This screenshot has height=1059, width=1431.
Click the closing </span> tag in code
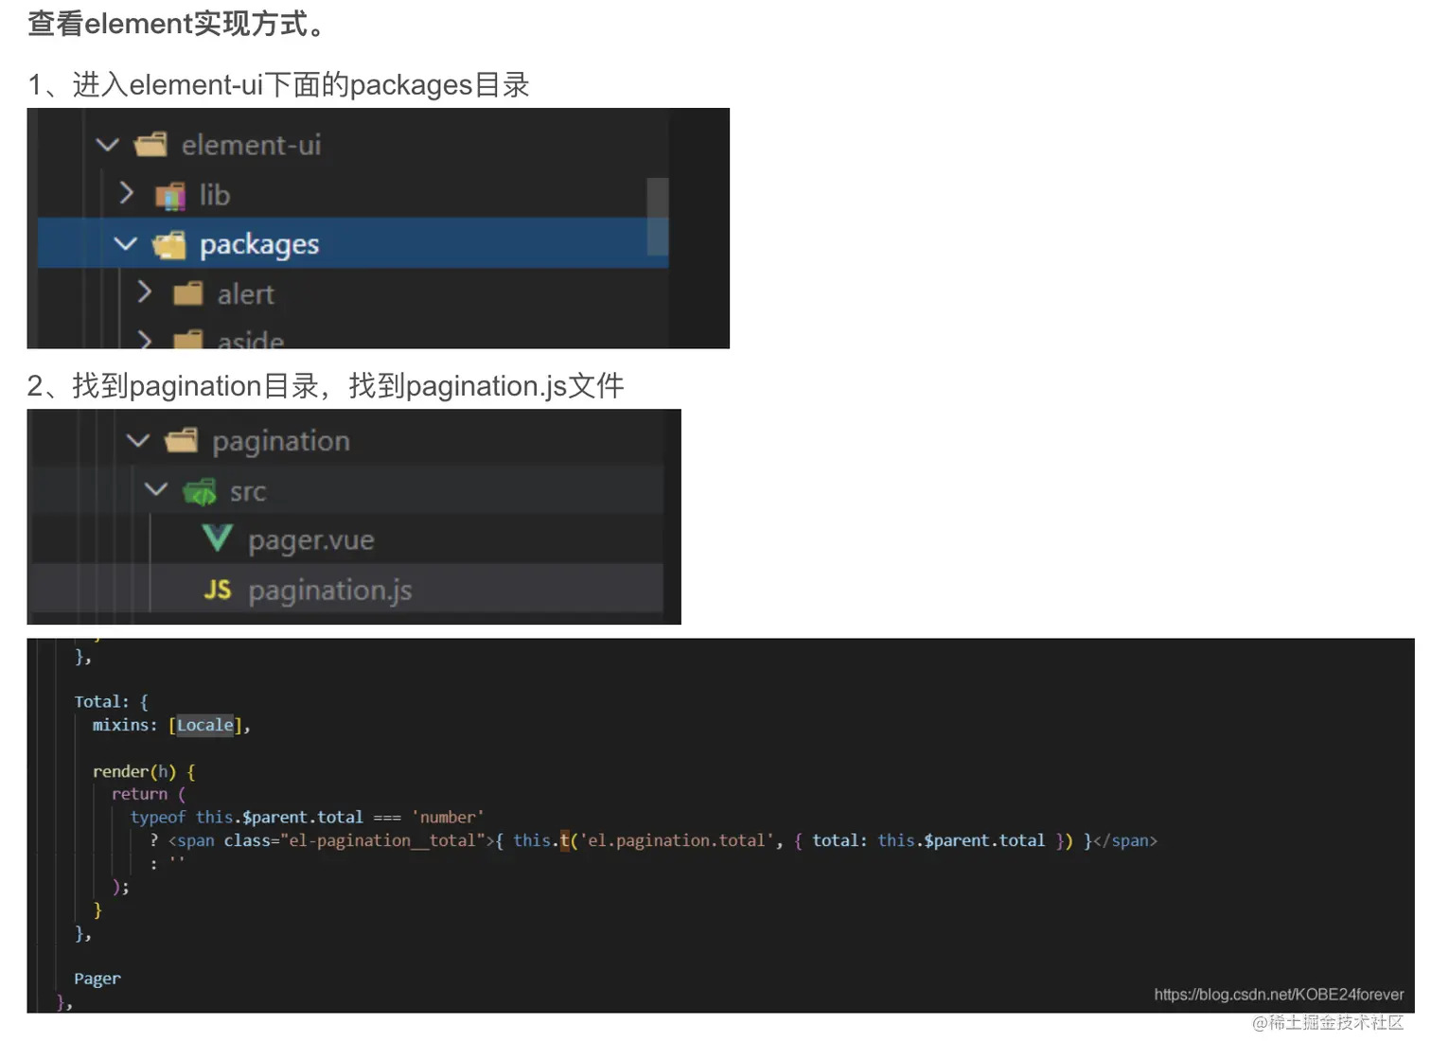(1125, 840)
